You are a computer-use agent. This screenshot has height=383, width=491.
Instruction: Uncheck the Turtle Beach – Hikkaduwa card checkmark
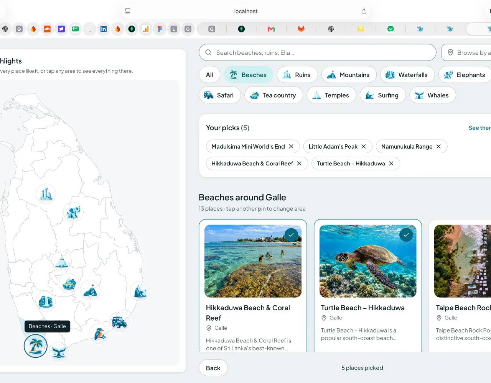(406, 235)
